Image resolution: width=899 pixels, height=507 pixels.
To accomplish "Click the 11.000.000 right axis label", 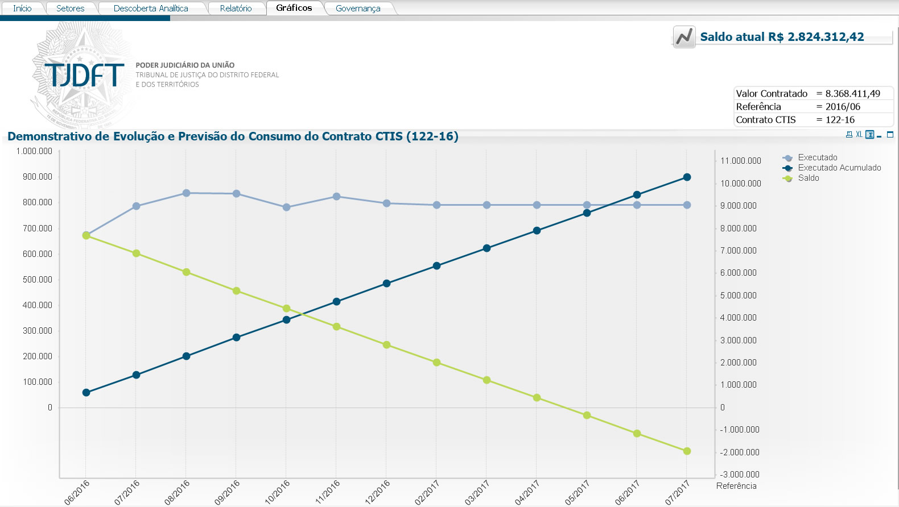I will [741, 161].
